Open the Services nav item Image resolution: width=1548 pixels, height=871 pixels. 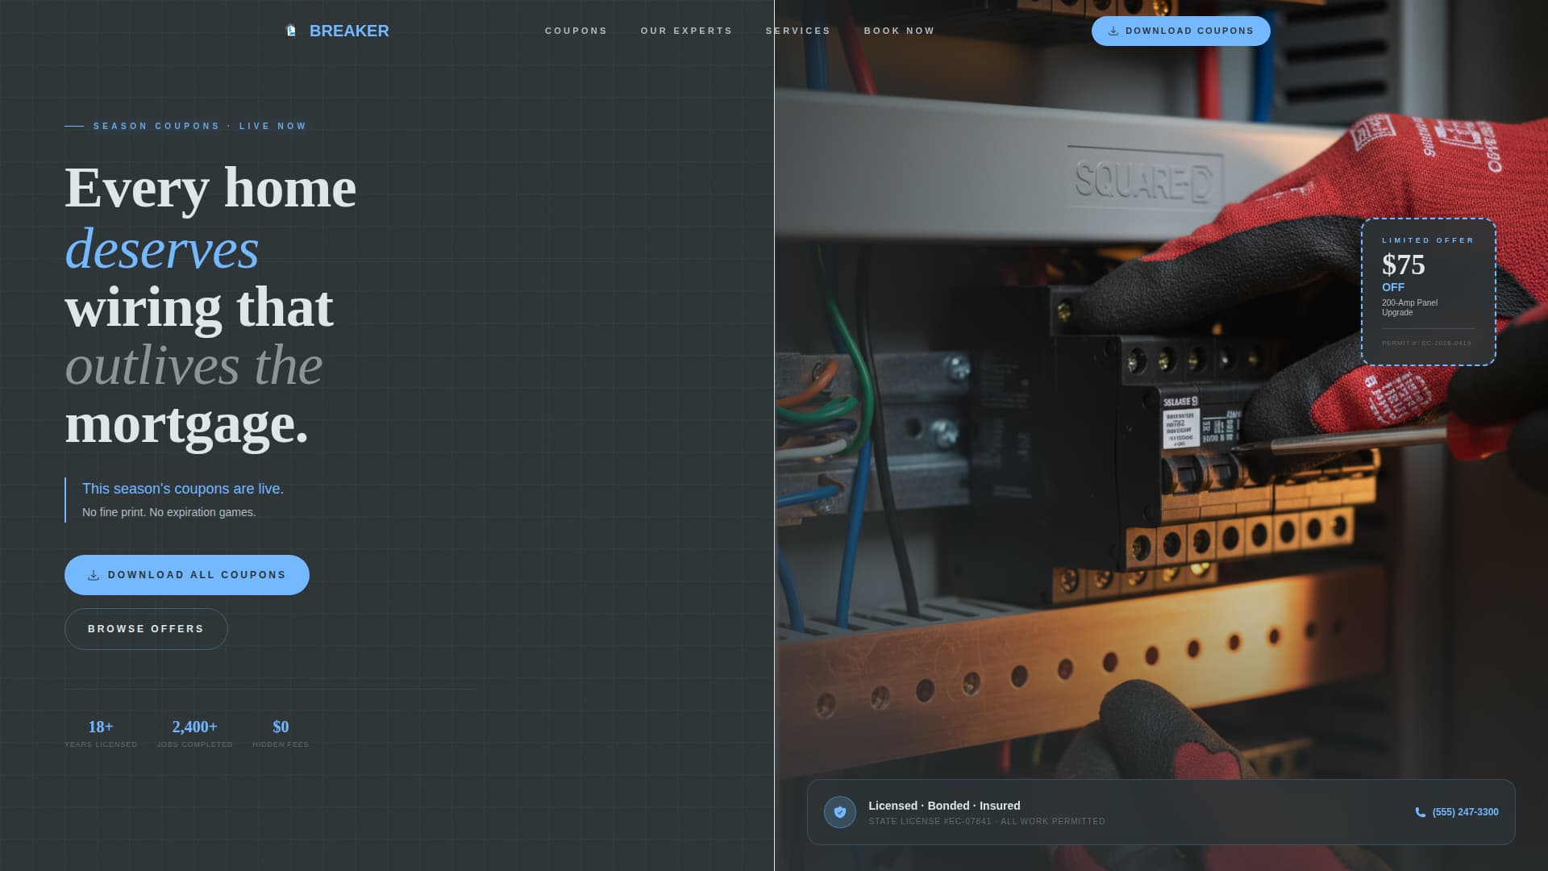798,31
